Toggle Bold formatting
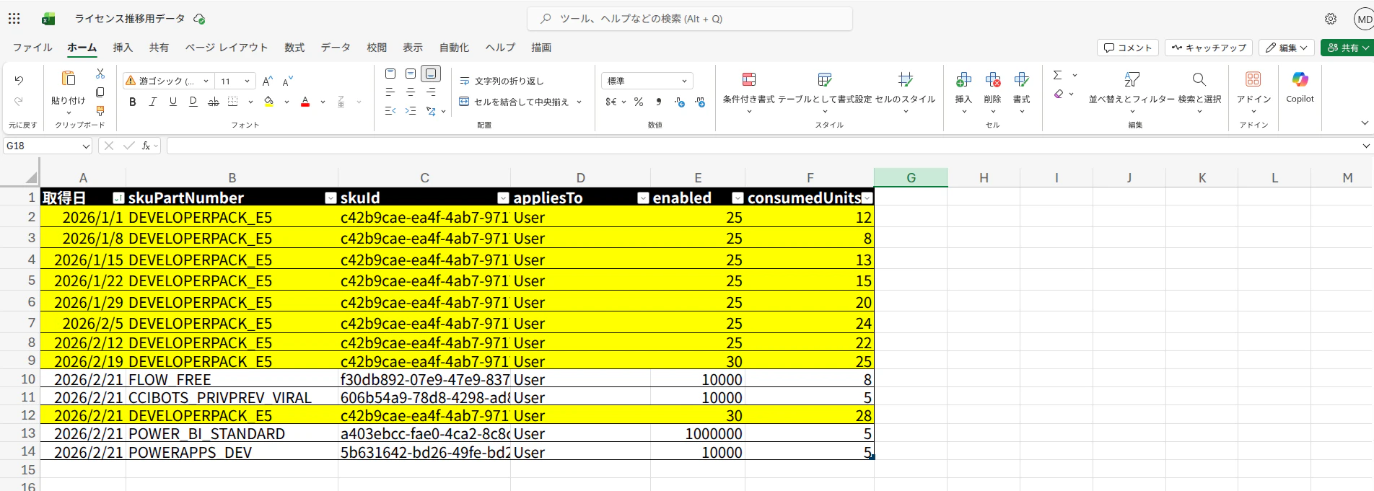1374x491 pixels. pos(133,102)
